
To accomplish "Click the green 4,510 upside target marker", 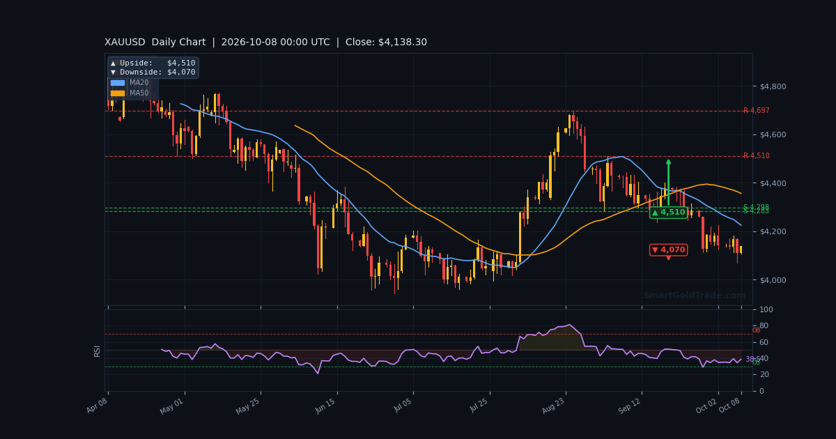I will [668, 213].
